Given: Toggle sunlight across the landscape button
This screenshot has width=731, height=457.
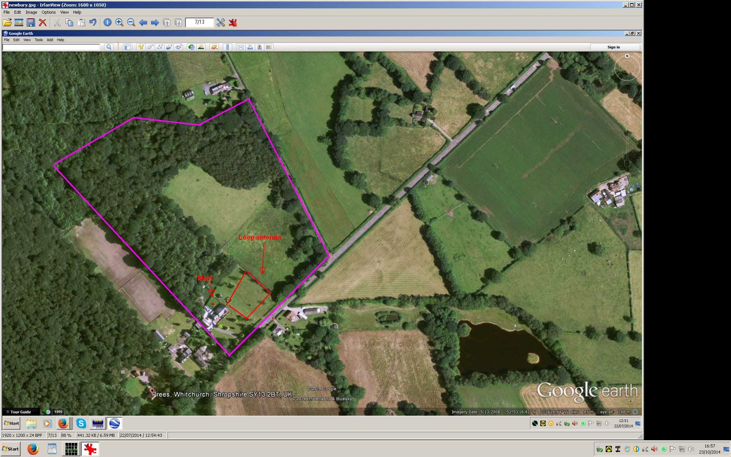Looking at the screenshot, I should click(x=201, y=47).
